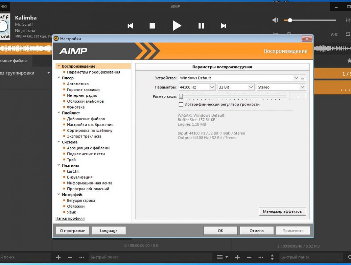Open Экспорт треклиста settings page

point(84,136)
